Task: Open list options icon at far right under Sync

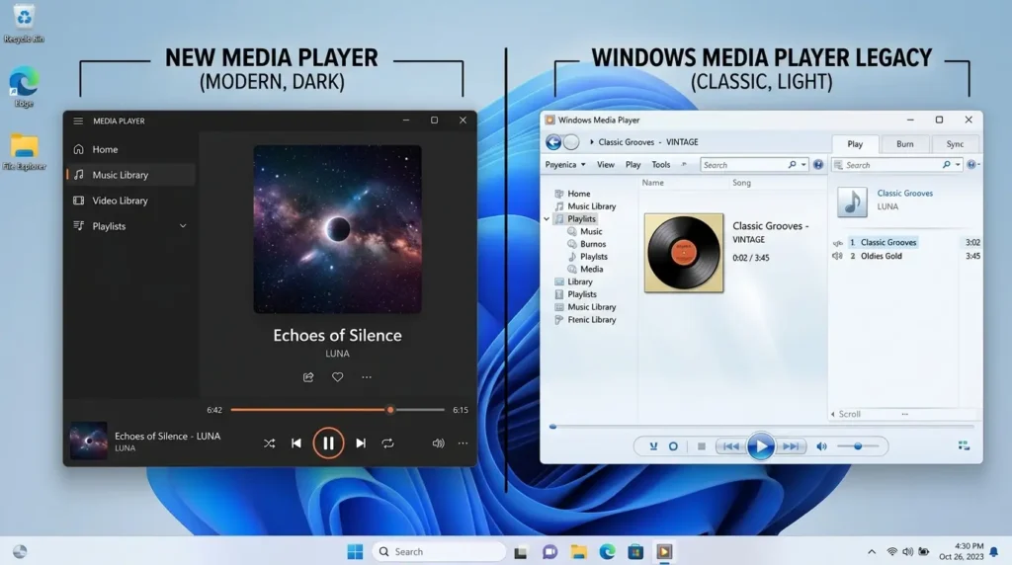Action: 972,165
